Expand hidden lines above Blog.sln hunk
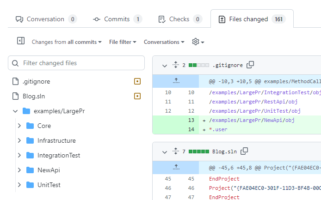321x200 pixels. [x=176, y=167]
